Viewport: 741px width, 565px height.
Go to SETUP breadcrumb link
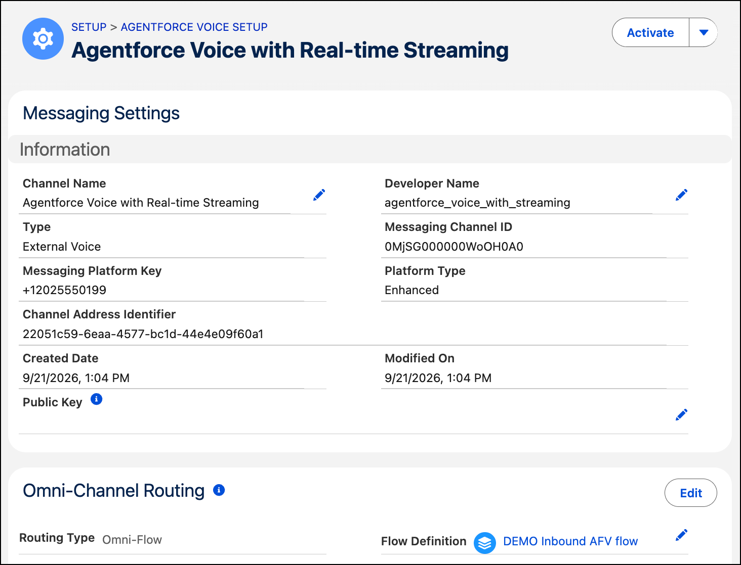pyautogui.click(x=89, y=27)
